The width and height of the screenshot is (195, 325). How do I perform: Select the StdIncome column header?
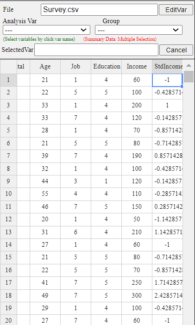(167, 67)
